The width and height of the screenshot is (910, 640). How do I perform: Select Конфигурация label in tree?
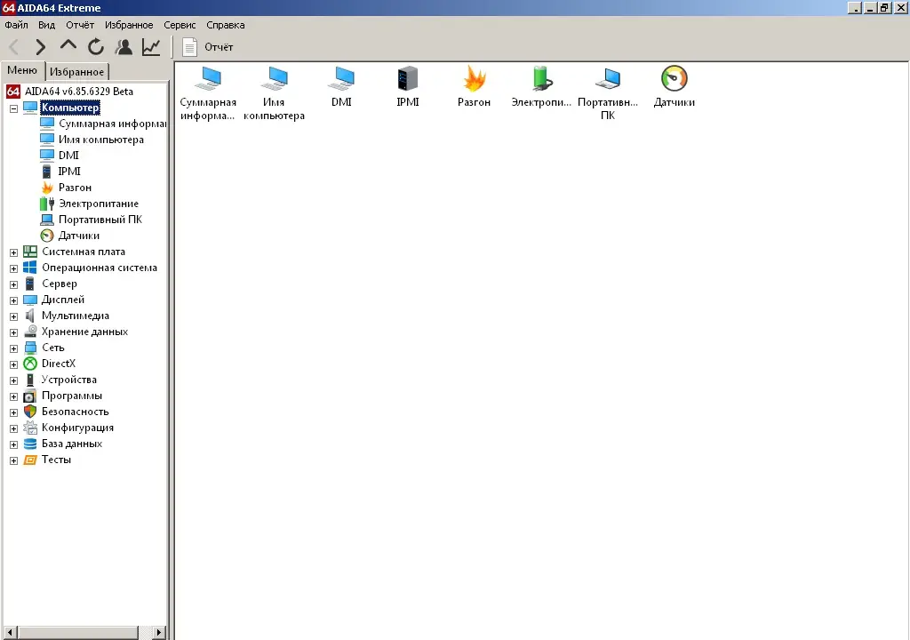(x=78, y=428)
